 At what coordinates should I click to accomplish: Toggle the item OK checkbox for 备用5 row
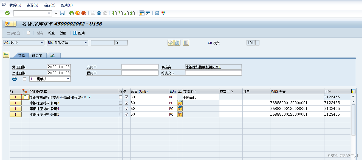coord(126,114)
